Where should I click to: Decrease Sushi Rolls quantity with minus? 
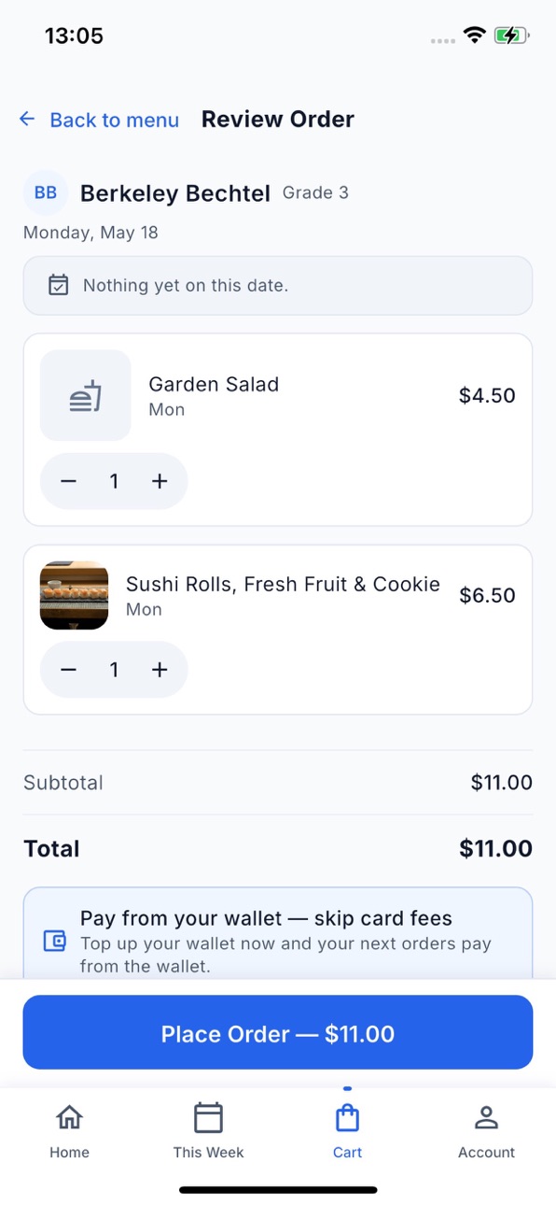69,670
